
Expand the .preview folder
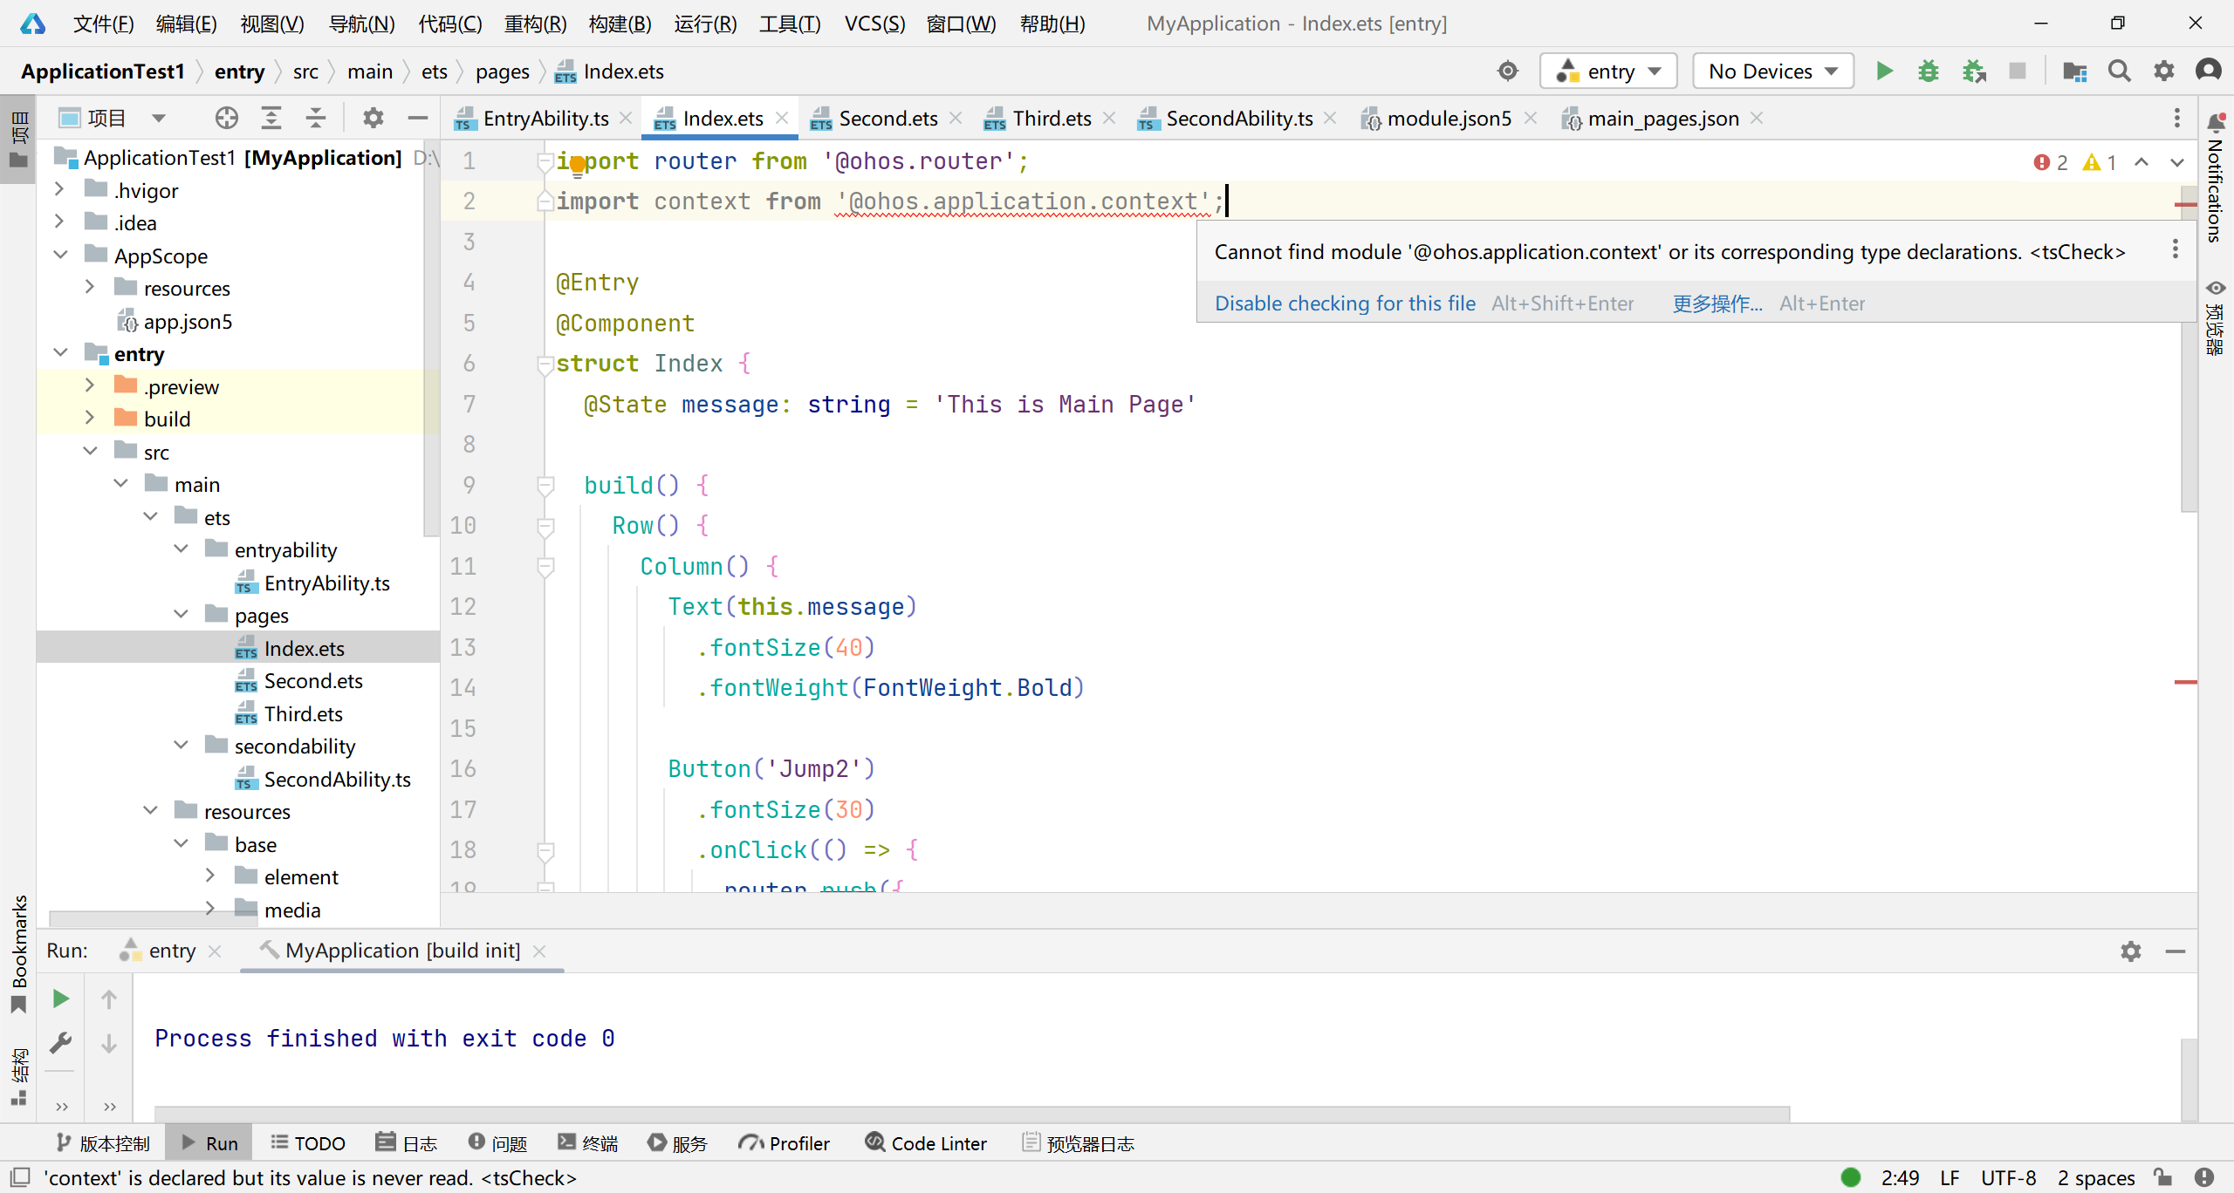coord(89,385)
